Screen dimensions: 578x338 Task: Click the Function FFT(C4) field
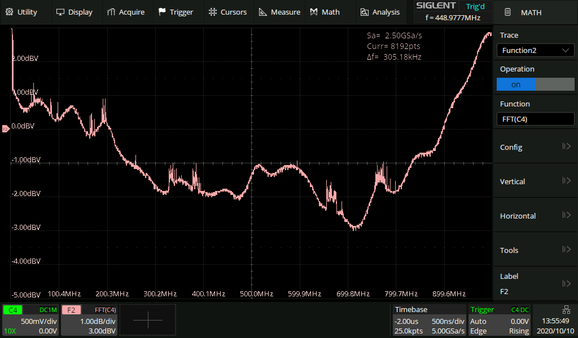pos(535,119)
